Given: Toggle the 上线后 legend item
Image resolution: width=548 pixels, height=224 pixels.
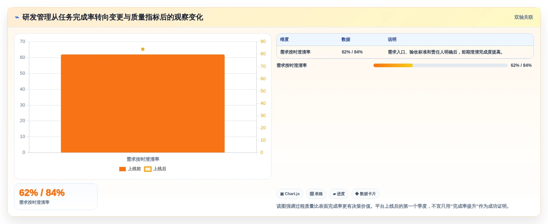Looking at the screenshot, I should [x=155, y=169].
